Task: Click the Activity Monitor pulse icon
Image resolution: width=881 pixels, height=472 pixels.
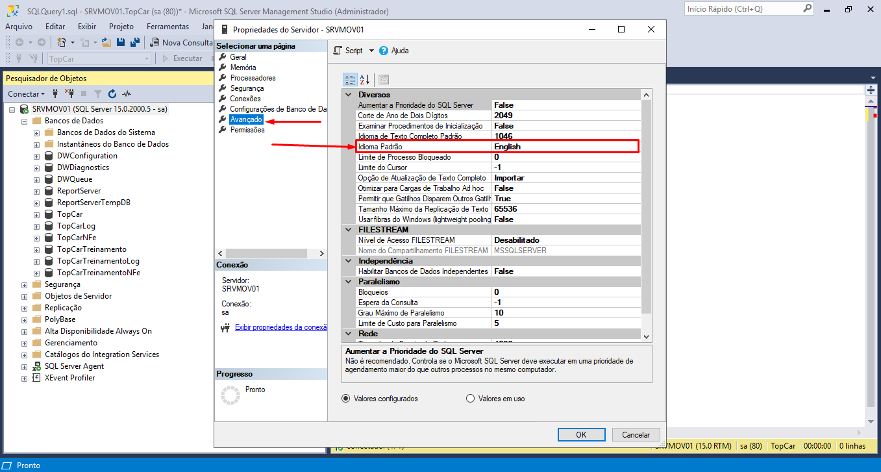Action: point(127,93)
